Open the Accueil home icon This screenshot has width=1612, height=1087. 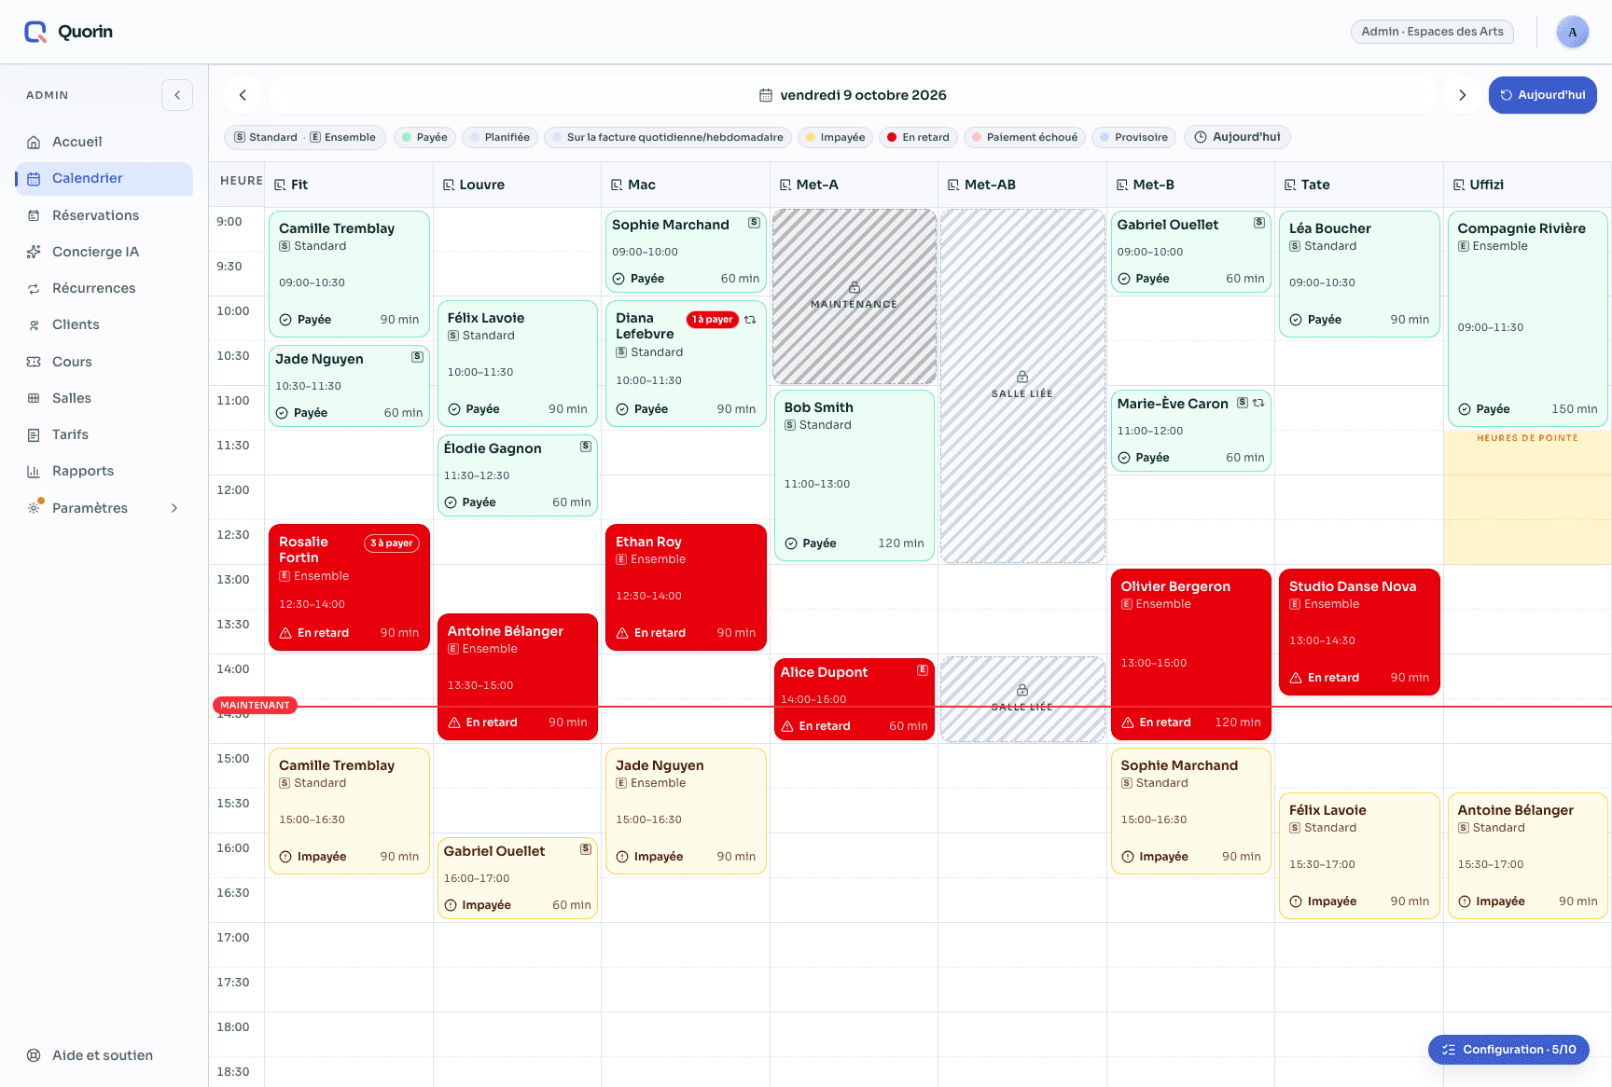tap(34, 143)
